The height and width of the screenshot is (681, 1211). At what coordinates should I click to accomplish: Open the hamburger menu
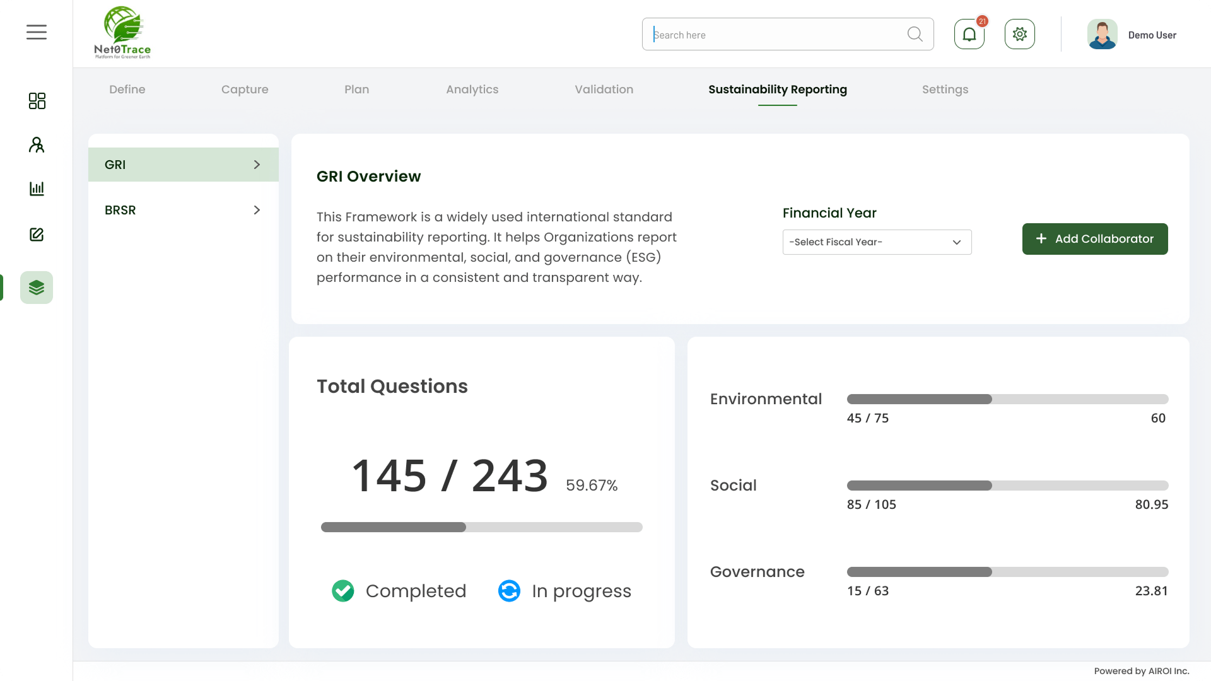click(x=37, y=32)
